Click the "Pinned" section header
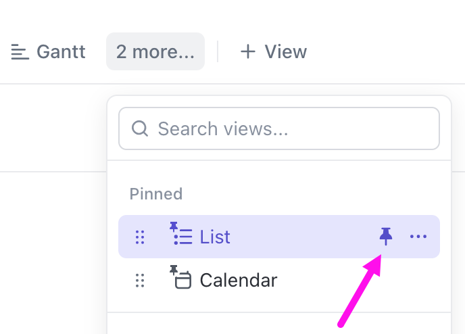This screenshot has height=334, width=465. pyautogui.click(x=156, y=194)
